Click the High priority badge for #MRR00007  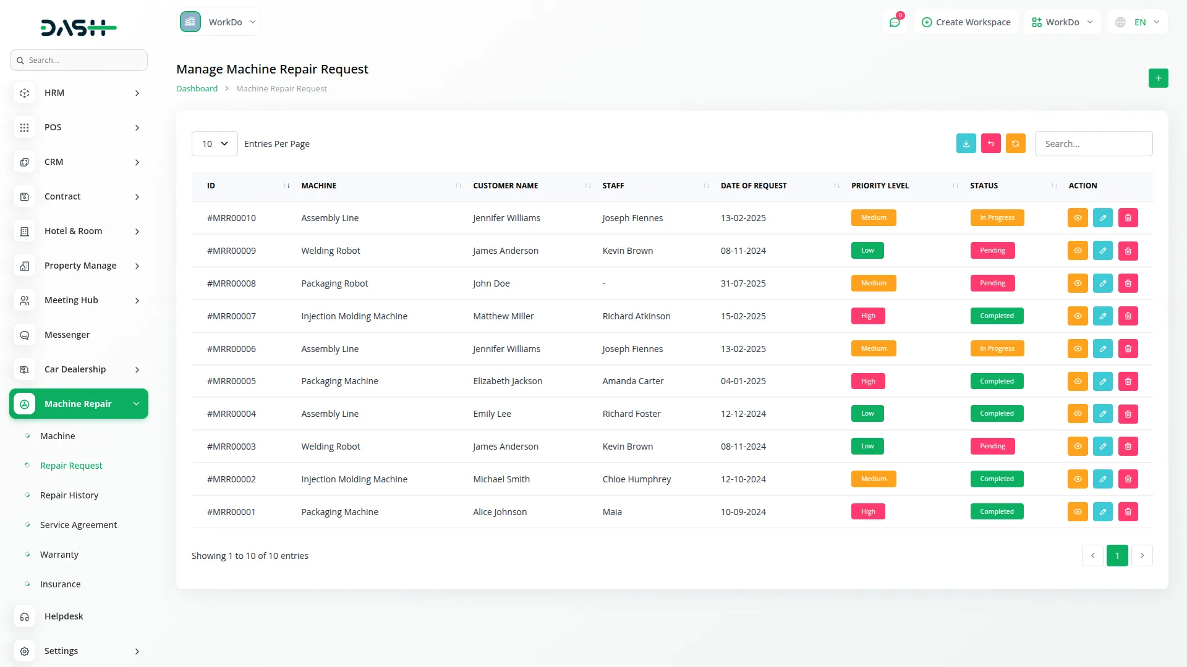point(868,316)
